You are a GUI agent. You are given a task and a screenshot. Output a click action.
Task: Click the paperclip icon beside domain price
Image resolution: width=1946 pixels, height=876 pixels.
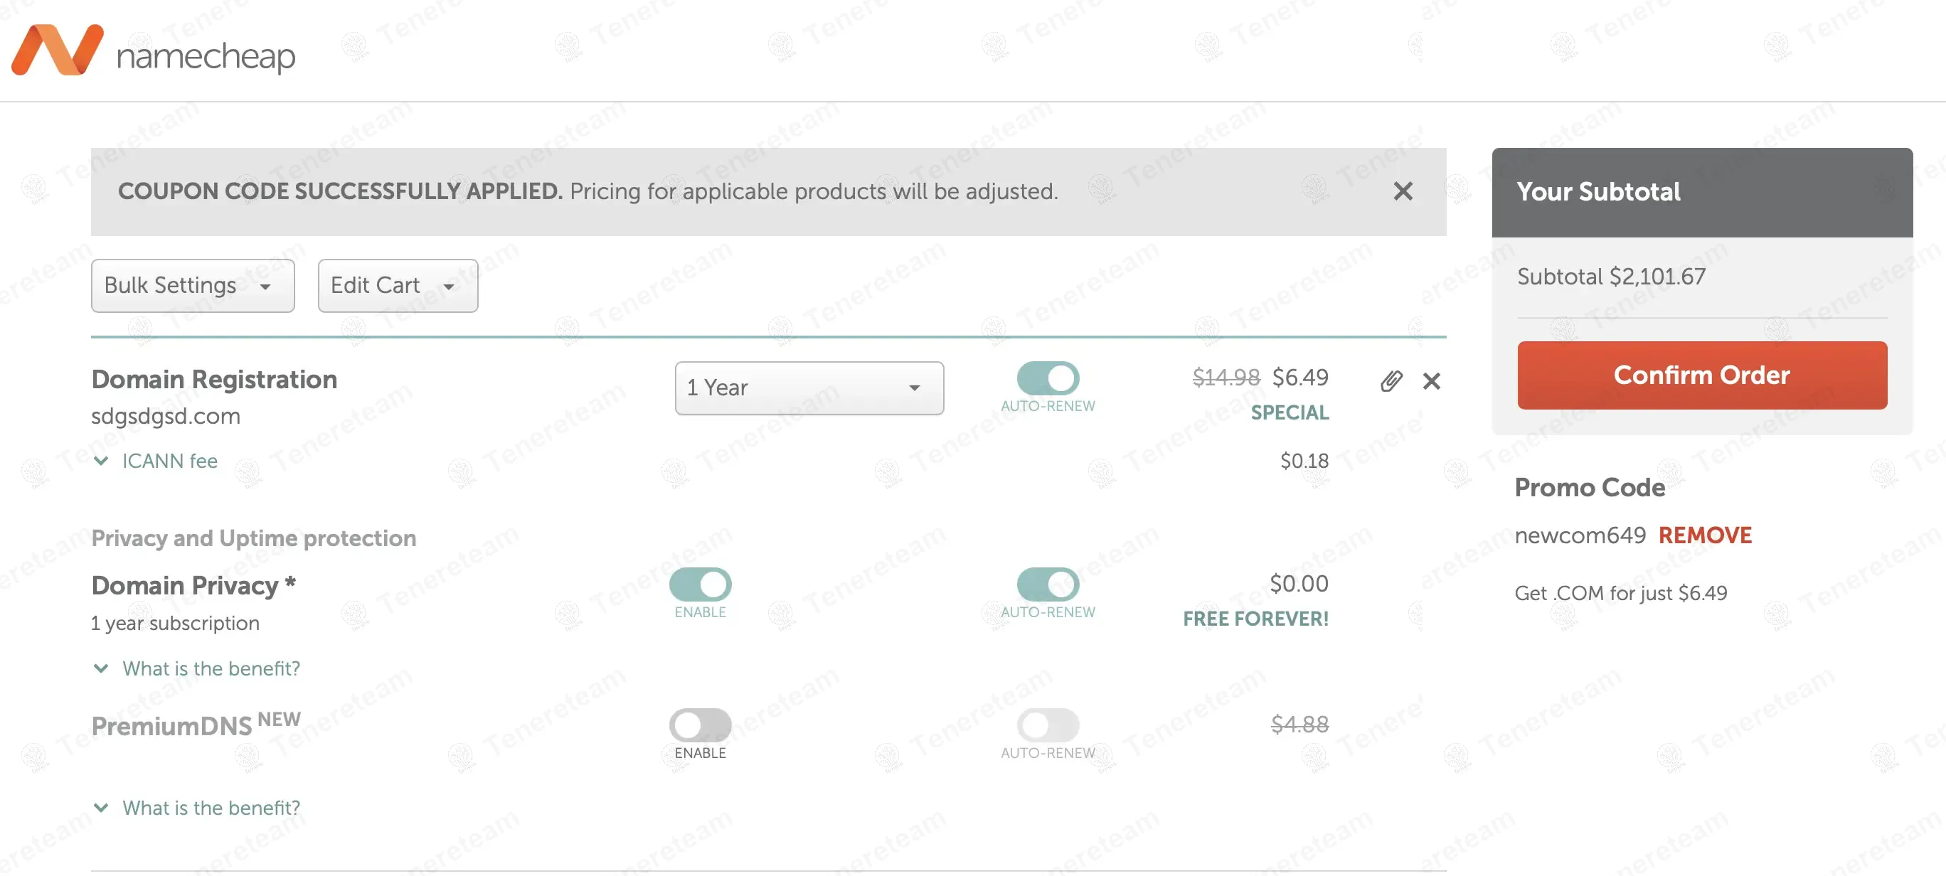point(1391,381)
